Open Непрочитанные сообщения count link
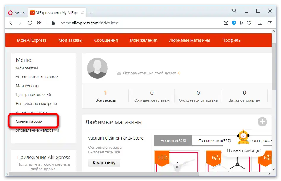 coord(179,73)
